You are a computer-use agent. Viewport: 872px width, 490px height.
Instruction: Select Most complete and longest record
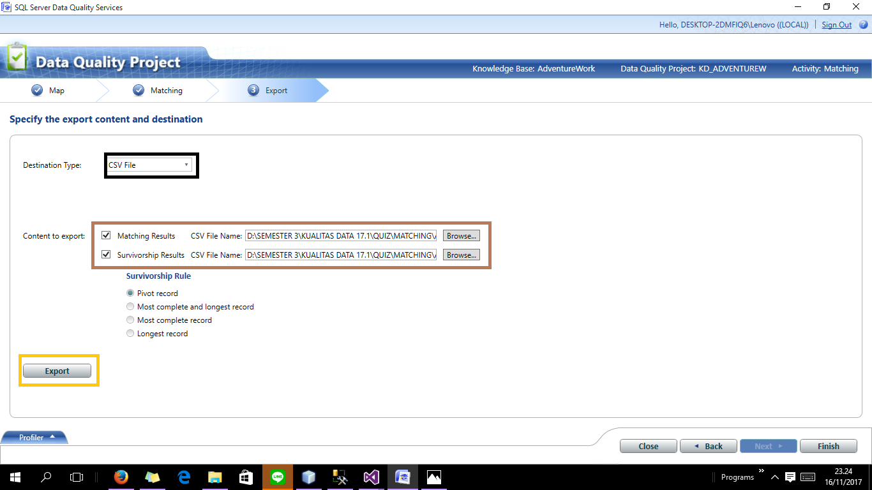pyautogui.click(x=130, y=306)
